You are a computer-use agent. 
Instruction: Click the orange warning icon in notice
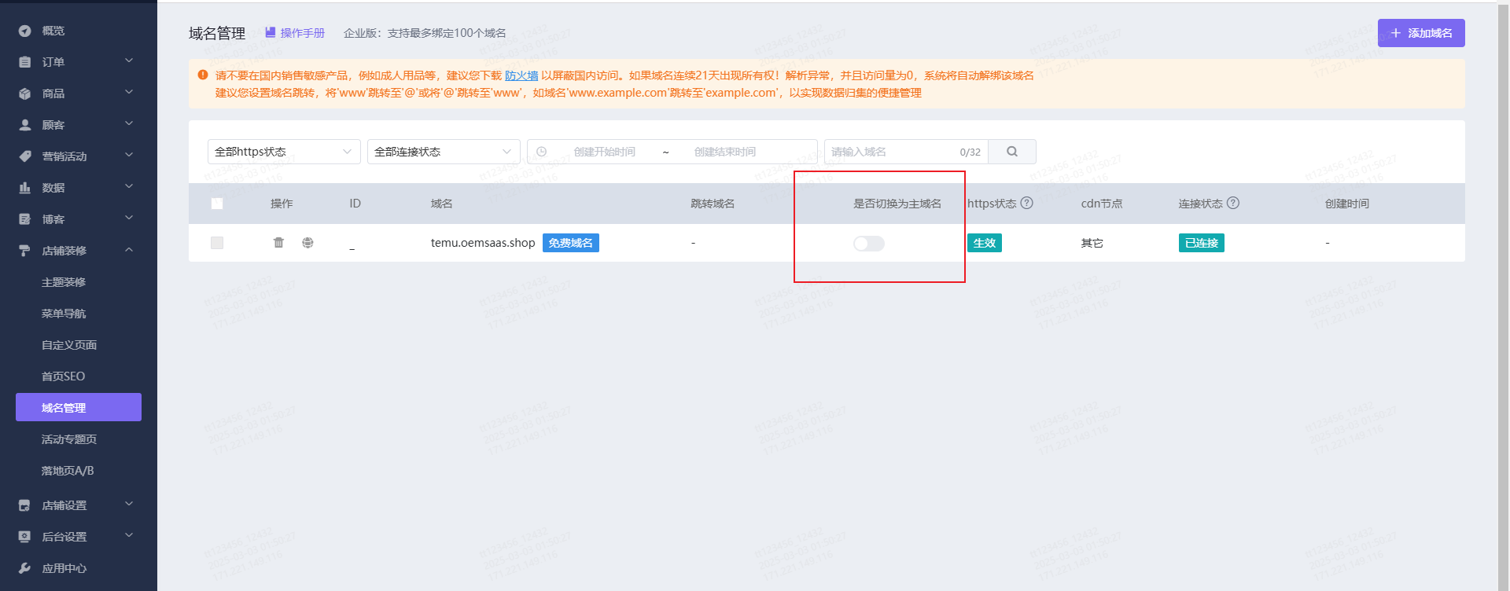203,75
